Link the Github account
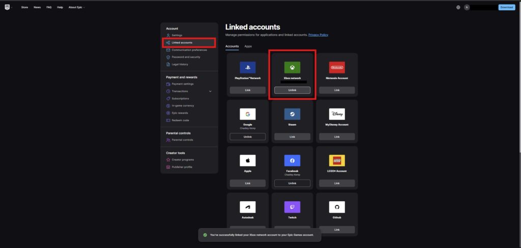Viewport: 521px width, 248px height. [337, 230]
